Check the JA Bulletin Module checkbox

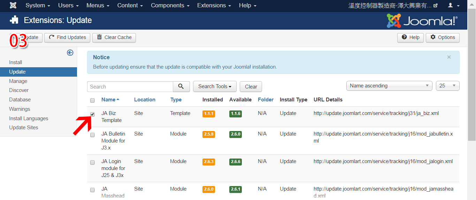[x=92, y=135]
